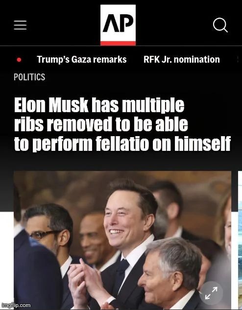Image resolution: width=242 pixels, height=310 pixels.
Task: Go to the POLITICS section link
Action: pos(29,77)
